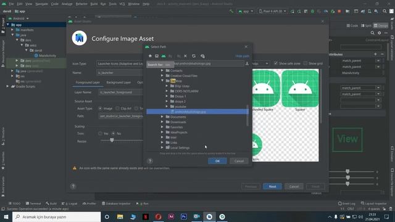Screen dimensions: 395x222
Task: Open Netflix from taskbar
Action: 146,216
